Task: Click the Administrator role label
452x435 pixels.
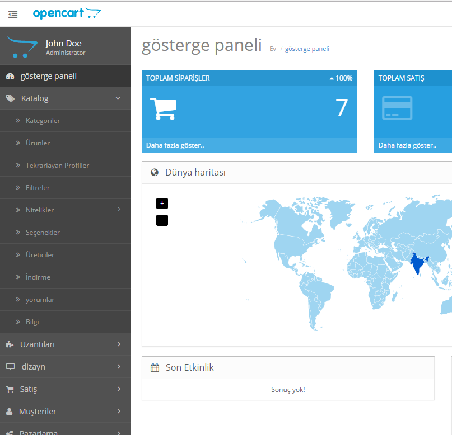Action: pyautogui.click(x=66, y=53)
